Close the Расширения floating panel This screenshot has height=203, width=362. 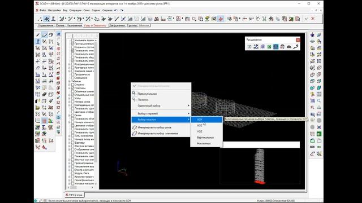pyautogui.click(x=298, y=40)
